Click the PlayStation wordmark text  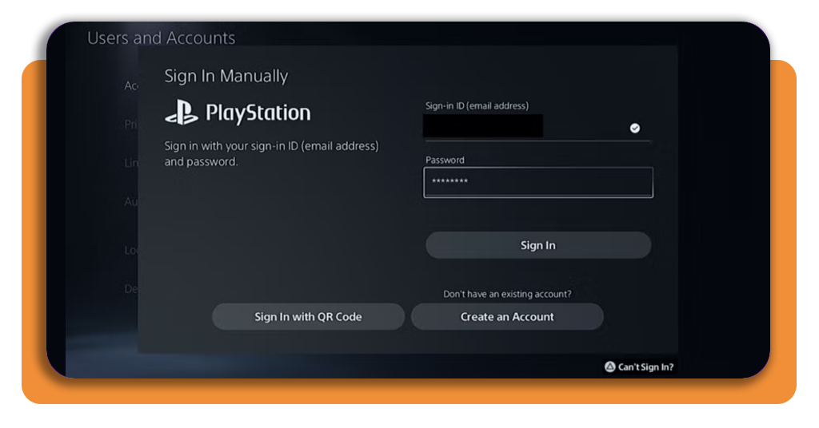(258, 113)
